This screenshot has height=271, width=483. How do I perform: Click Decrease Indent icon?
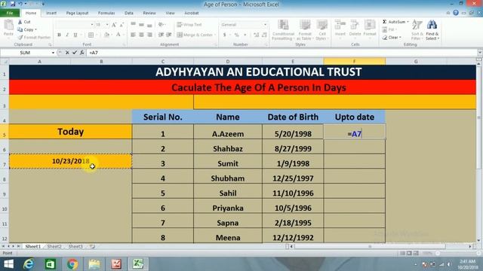click(161, 35)
